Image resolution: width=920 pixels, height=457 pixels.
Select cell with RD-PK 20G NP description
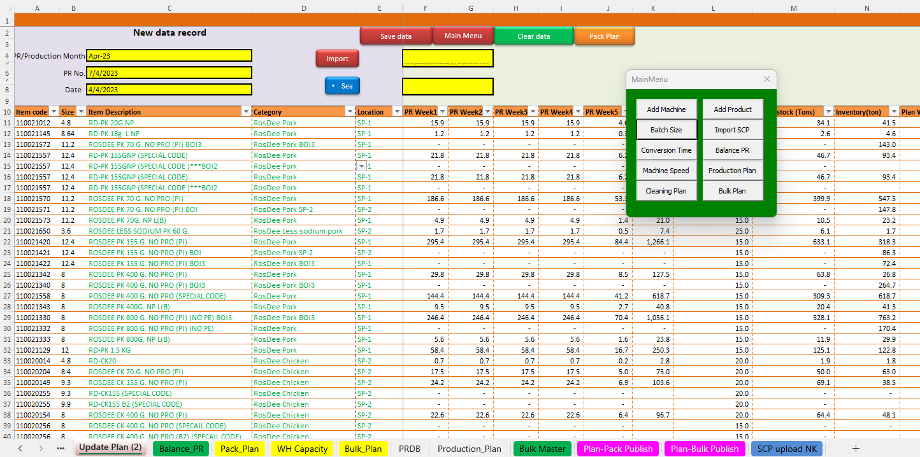(169, 123)
